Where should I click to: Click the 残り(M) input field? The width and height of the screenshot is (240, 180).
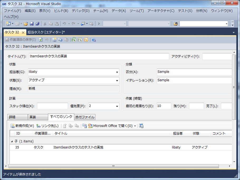(196, 106)
